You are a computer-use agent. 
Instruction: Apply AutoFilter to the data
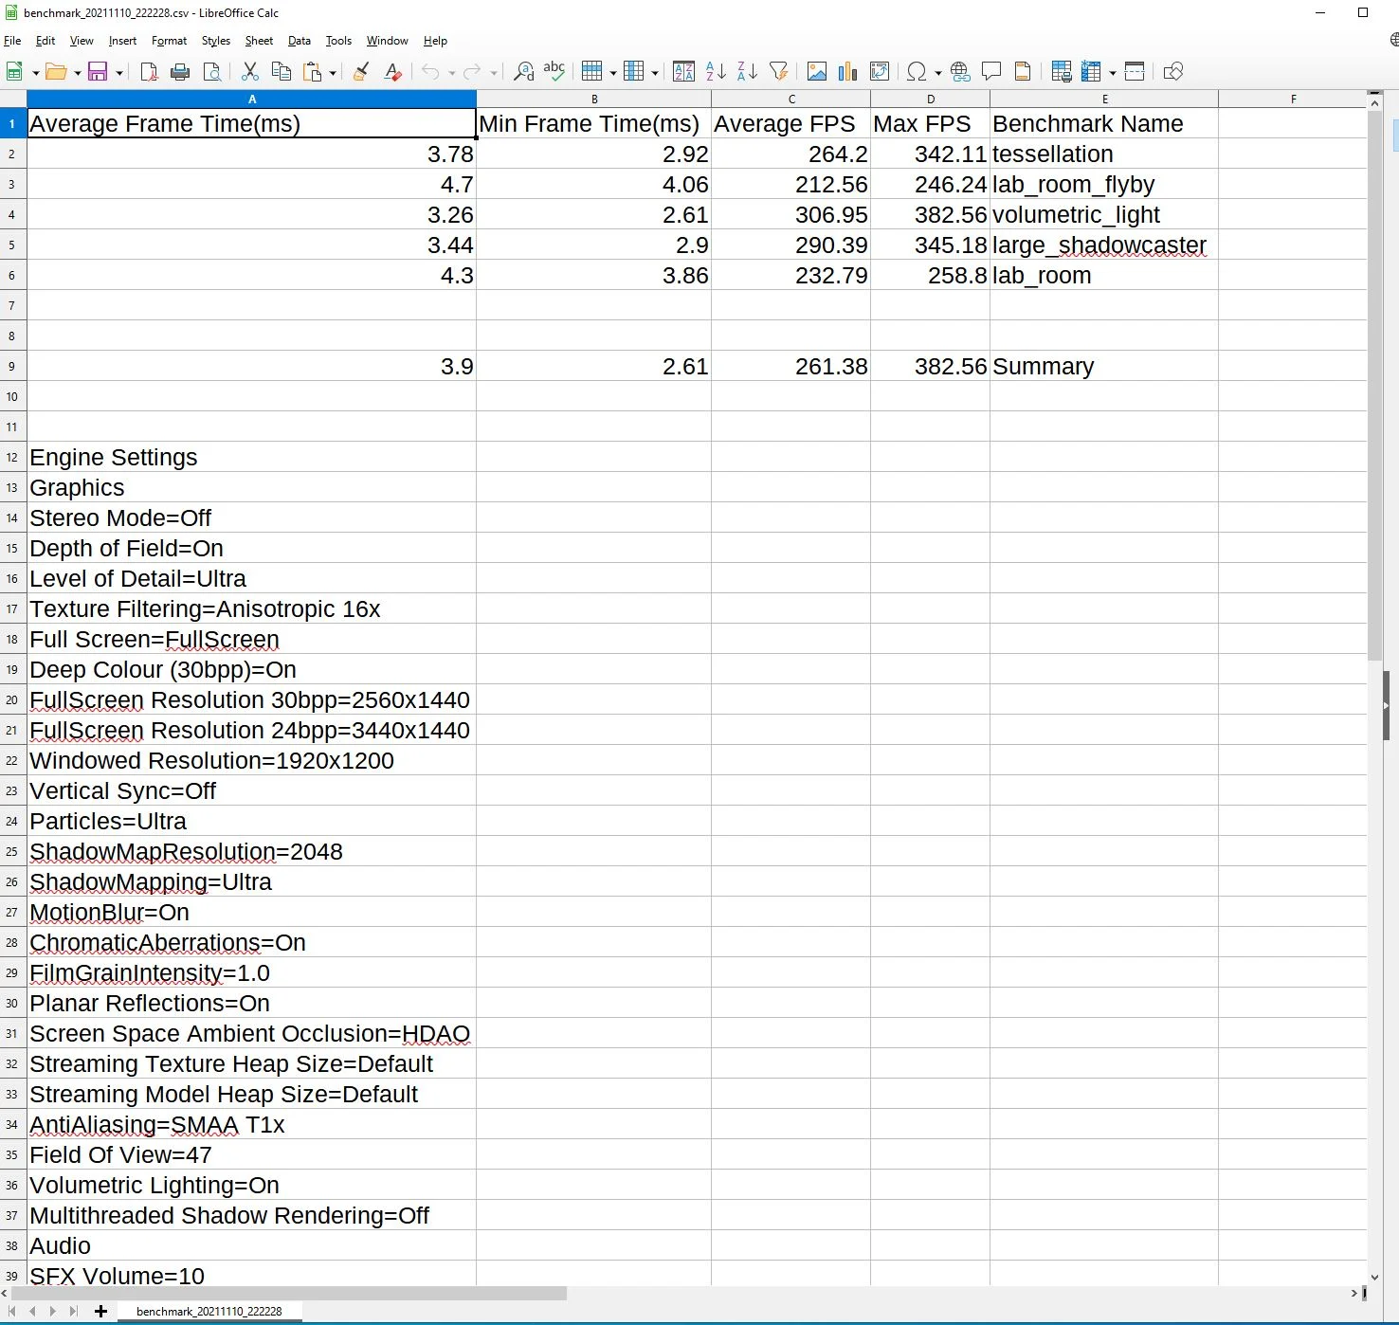pyautogui.click(x=779, y=72)
